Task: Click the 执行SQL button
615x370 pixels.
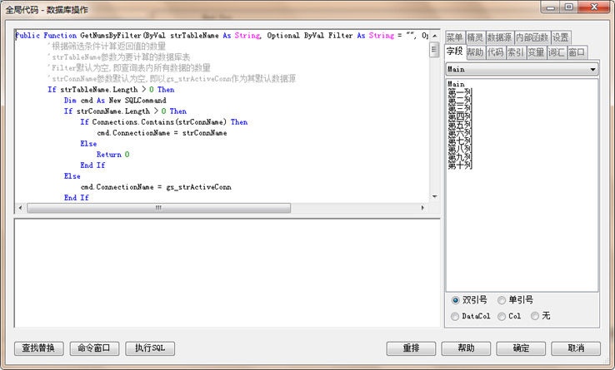Action: 150,348
